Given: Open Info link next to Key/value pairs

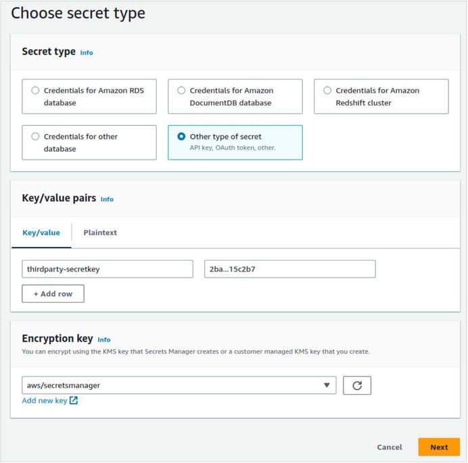Looking at the screenshot, I should (107, 199).
